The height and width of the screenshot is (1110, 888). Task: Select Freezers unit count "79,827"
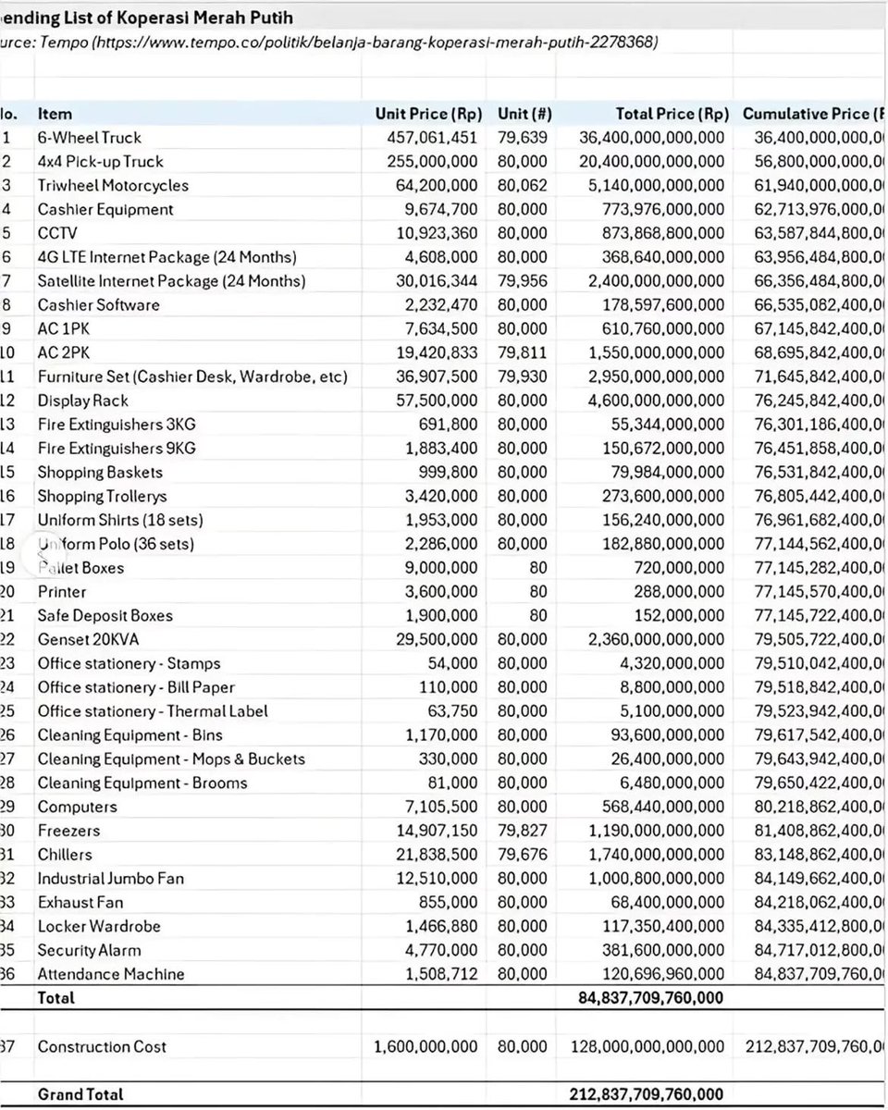pos(522,832)
